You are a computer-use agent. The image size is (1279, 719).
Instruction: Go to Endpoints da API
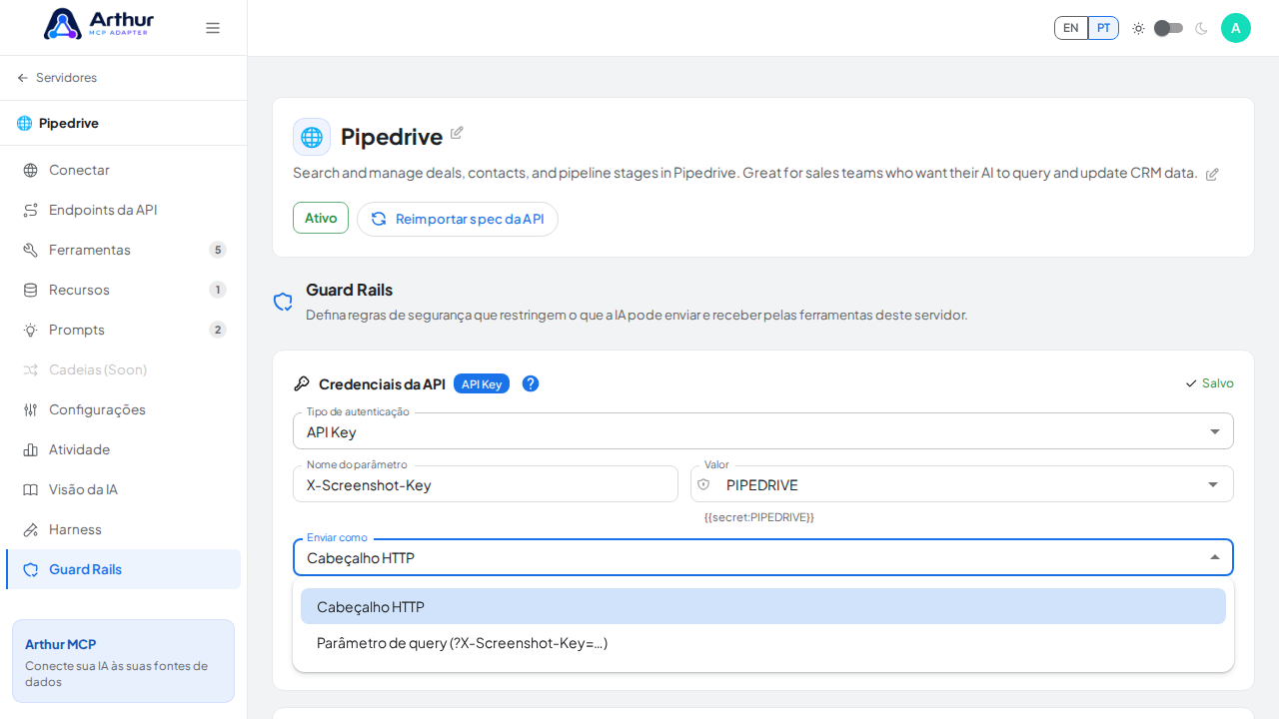tap(124, 210)
